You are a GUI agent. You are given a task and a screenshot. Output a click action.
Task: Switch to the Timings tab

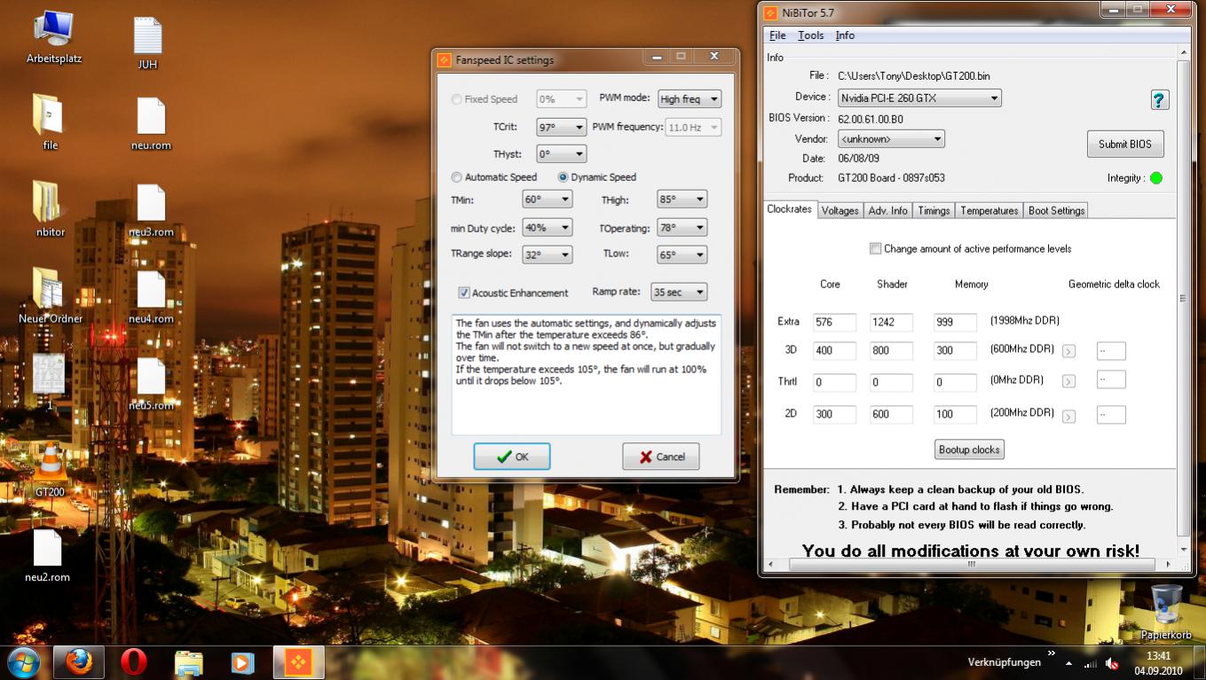coord(934,210)
